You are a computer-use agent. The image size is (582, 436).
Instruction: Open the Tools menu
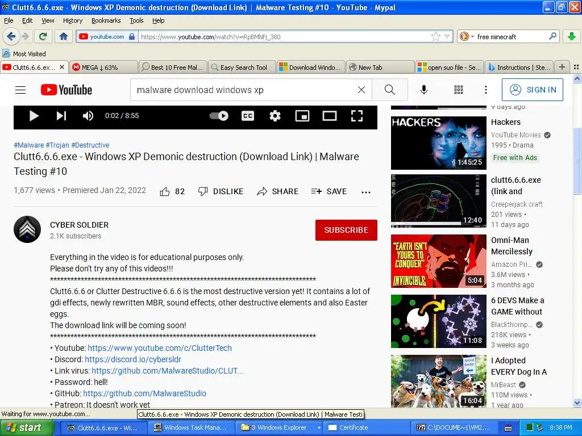(136, 20)
